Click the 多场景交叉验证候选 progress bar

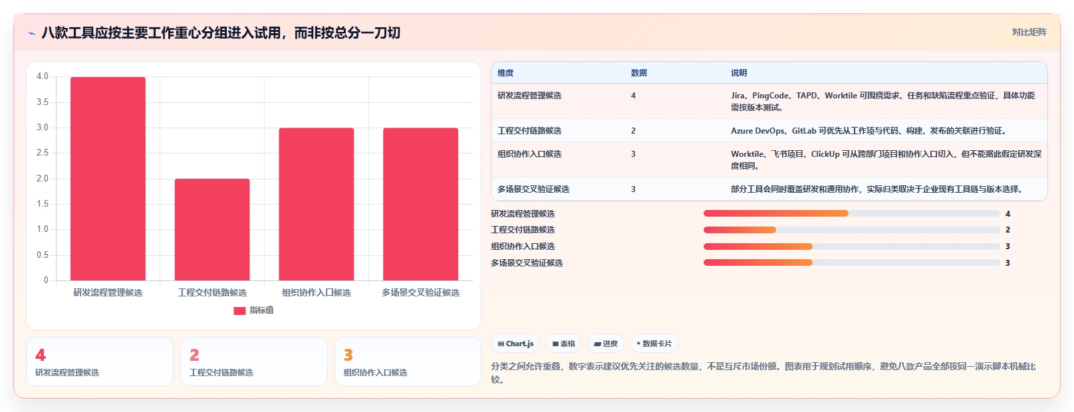click(x=852, y=262)
